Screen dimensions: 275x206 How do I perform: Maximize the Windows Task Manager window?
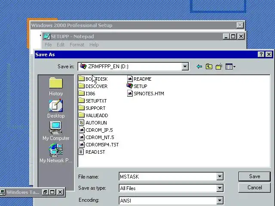(52, 192)
